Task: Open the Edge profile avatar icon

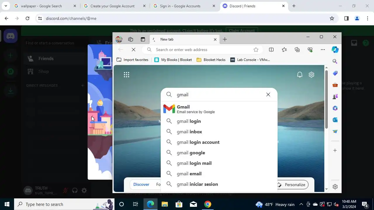Action: click(119, 39)
